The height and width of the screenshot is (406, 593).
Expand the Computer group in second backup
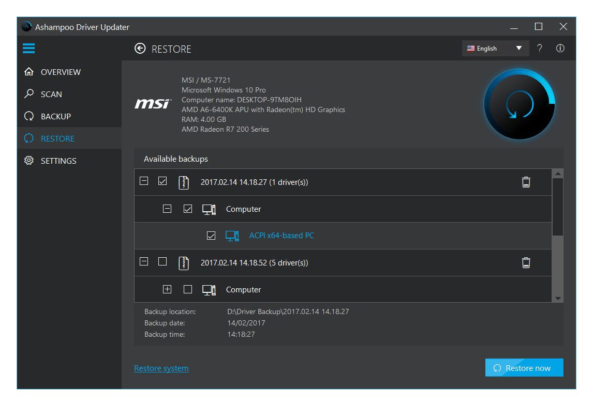pos(167,289)
